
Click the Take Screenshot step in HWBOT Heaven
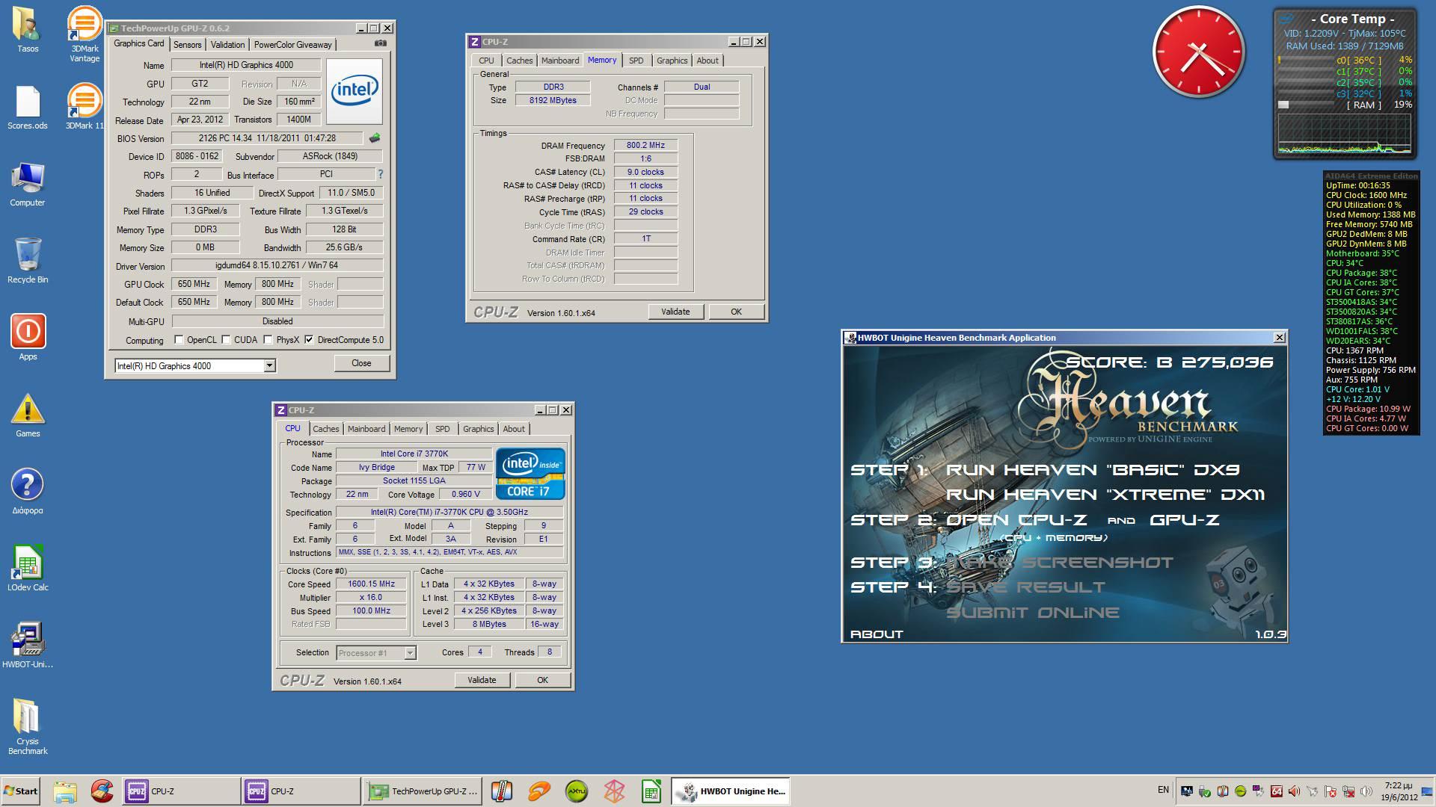(x=1060, y=563)
